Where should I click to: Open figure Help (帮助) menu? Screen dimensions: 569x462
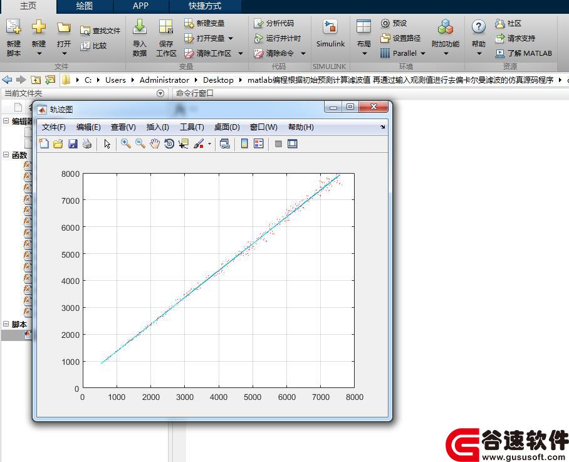coord(301,127)
